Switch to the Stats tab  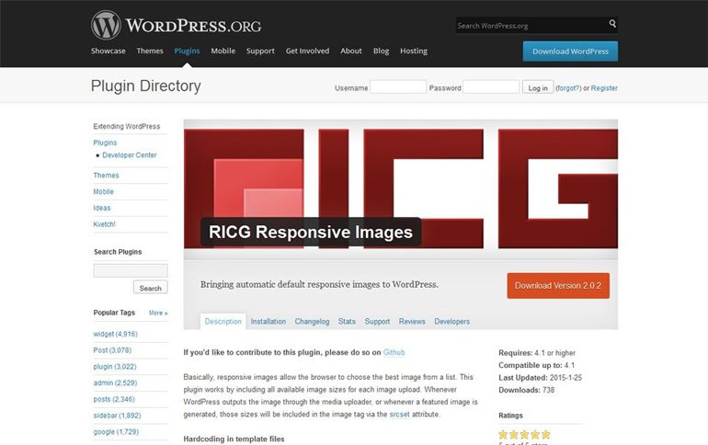tap(347, 322)
